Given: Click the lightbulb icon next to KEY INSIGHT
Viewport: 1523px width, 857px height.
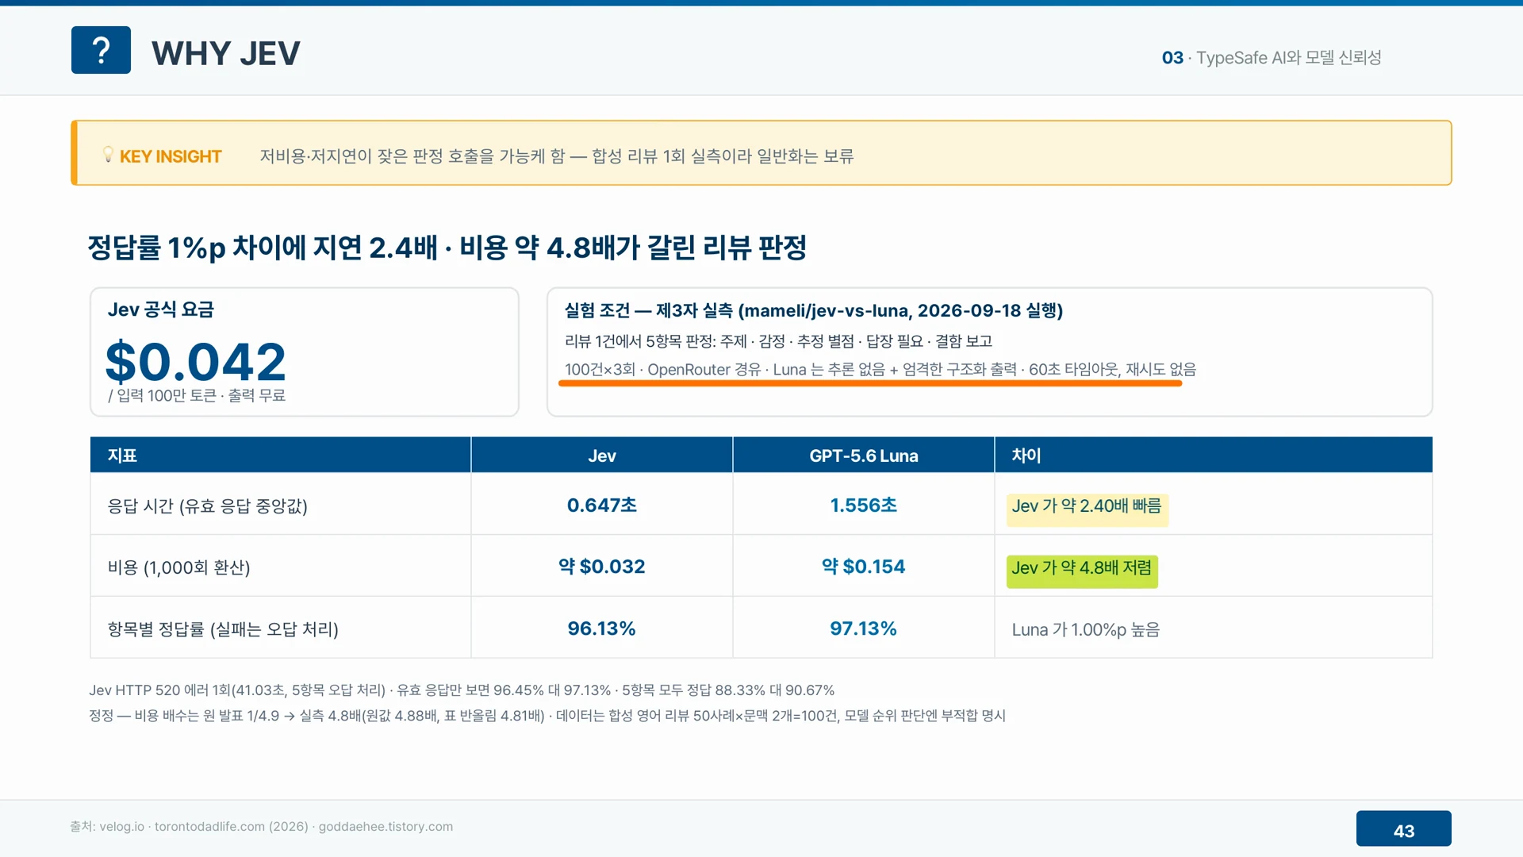Looking at the screenshot, I should [108, 155].
